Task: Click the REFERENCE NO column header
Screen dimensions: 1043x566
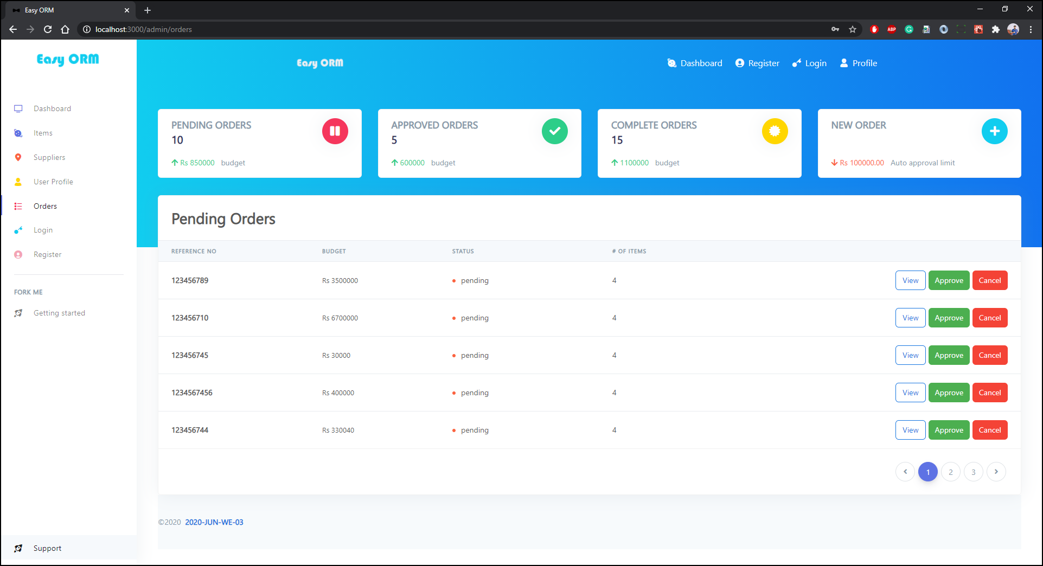Action: pyautogui.click(x=194, y=251)
